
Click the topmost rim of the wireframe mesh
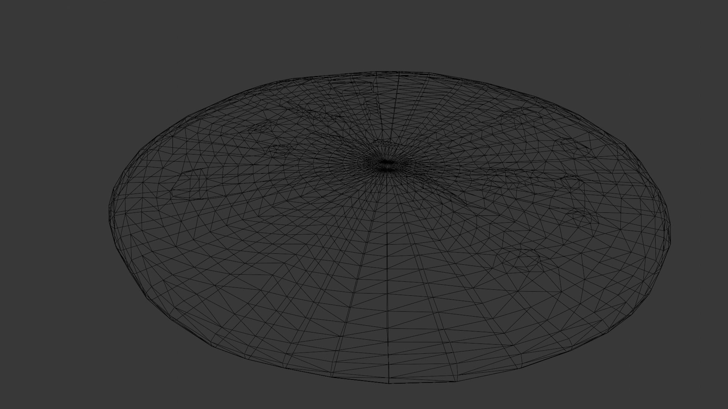click(394, 71)
